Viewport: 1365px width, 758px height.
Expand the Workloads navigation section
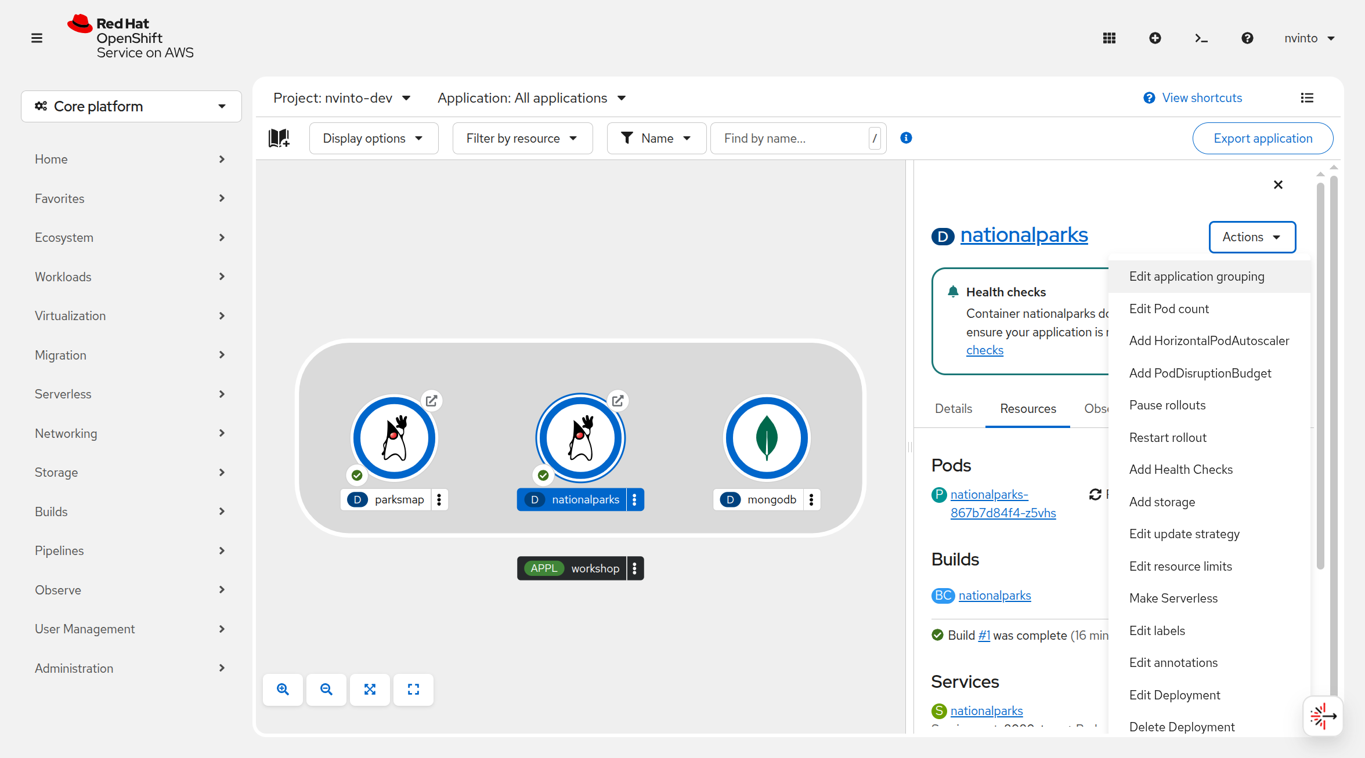(x=130, y=277)
